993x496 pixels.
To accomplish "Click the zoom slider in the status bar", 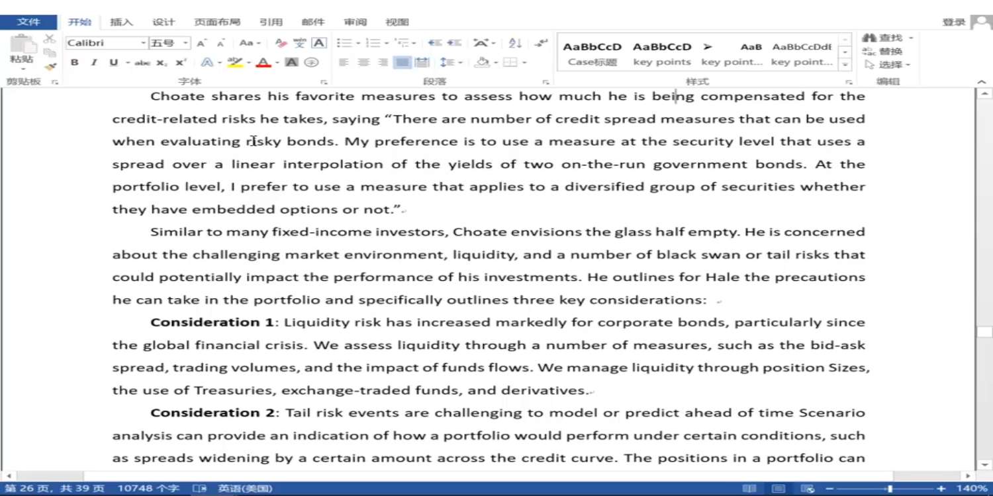I will click(890, 489).
